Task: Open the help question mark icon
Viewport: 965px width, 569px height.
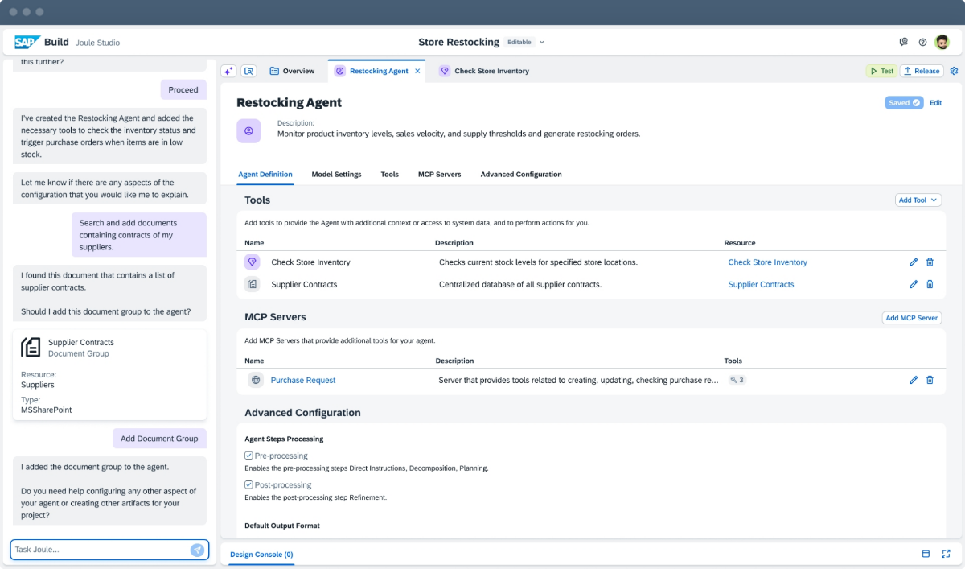Action: [x=922, y=42]
